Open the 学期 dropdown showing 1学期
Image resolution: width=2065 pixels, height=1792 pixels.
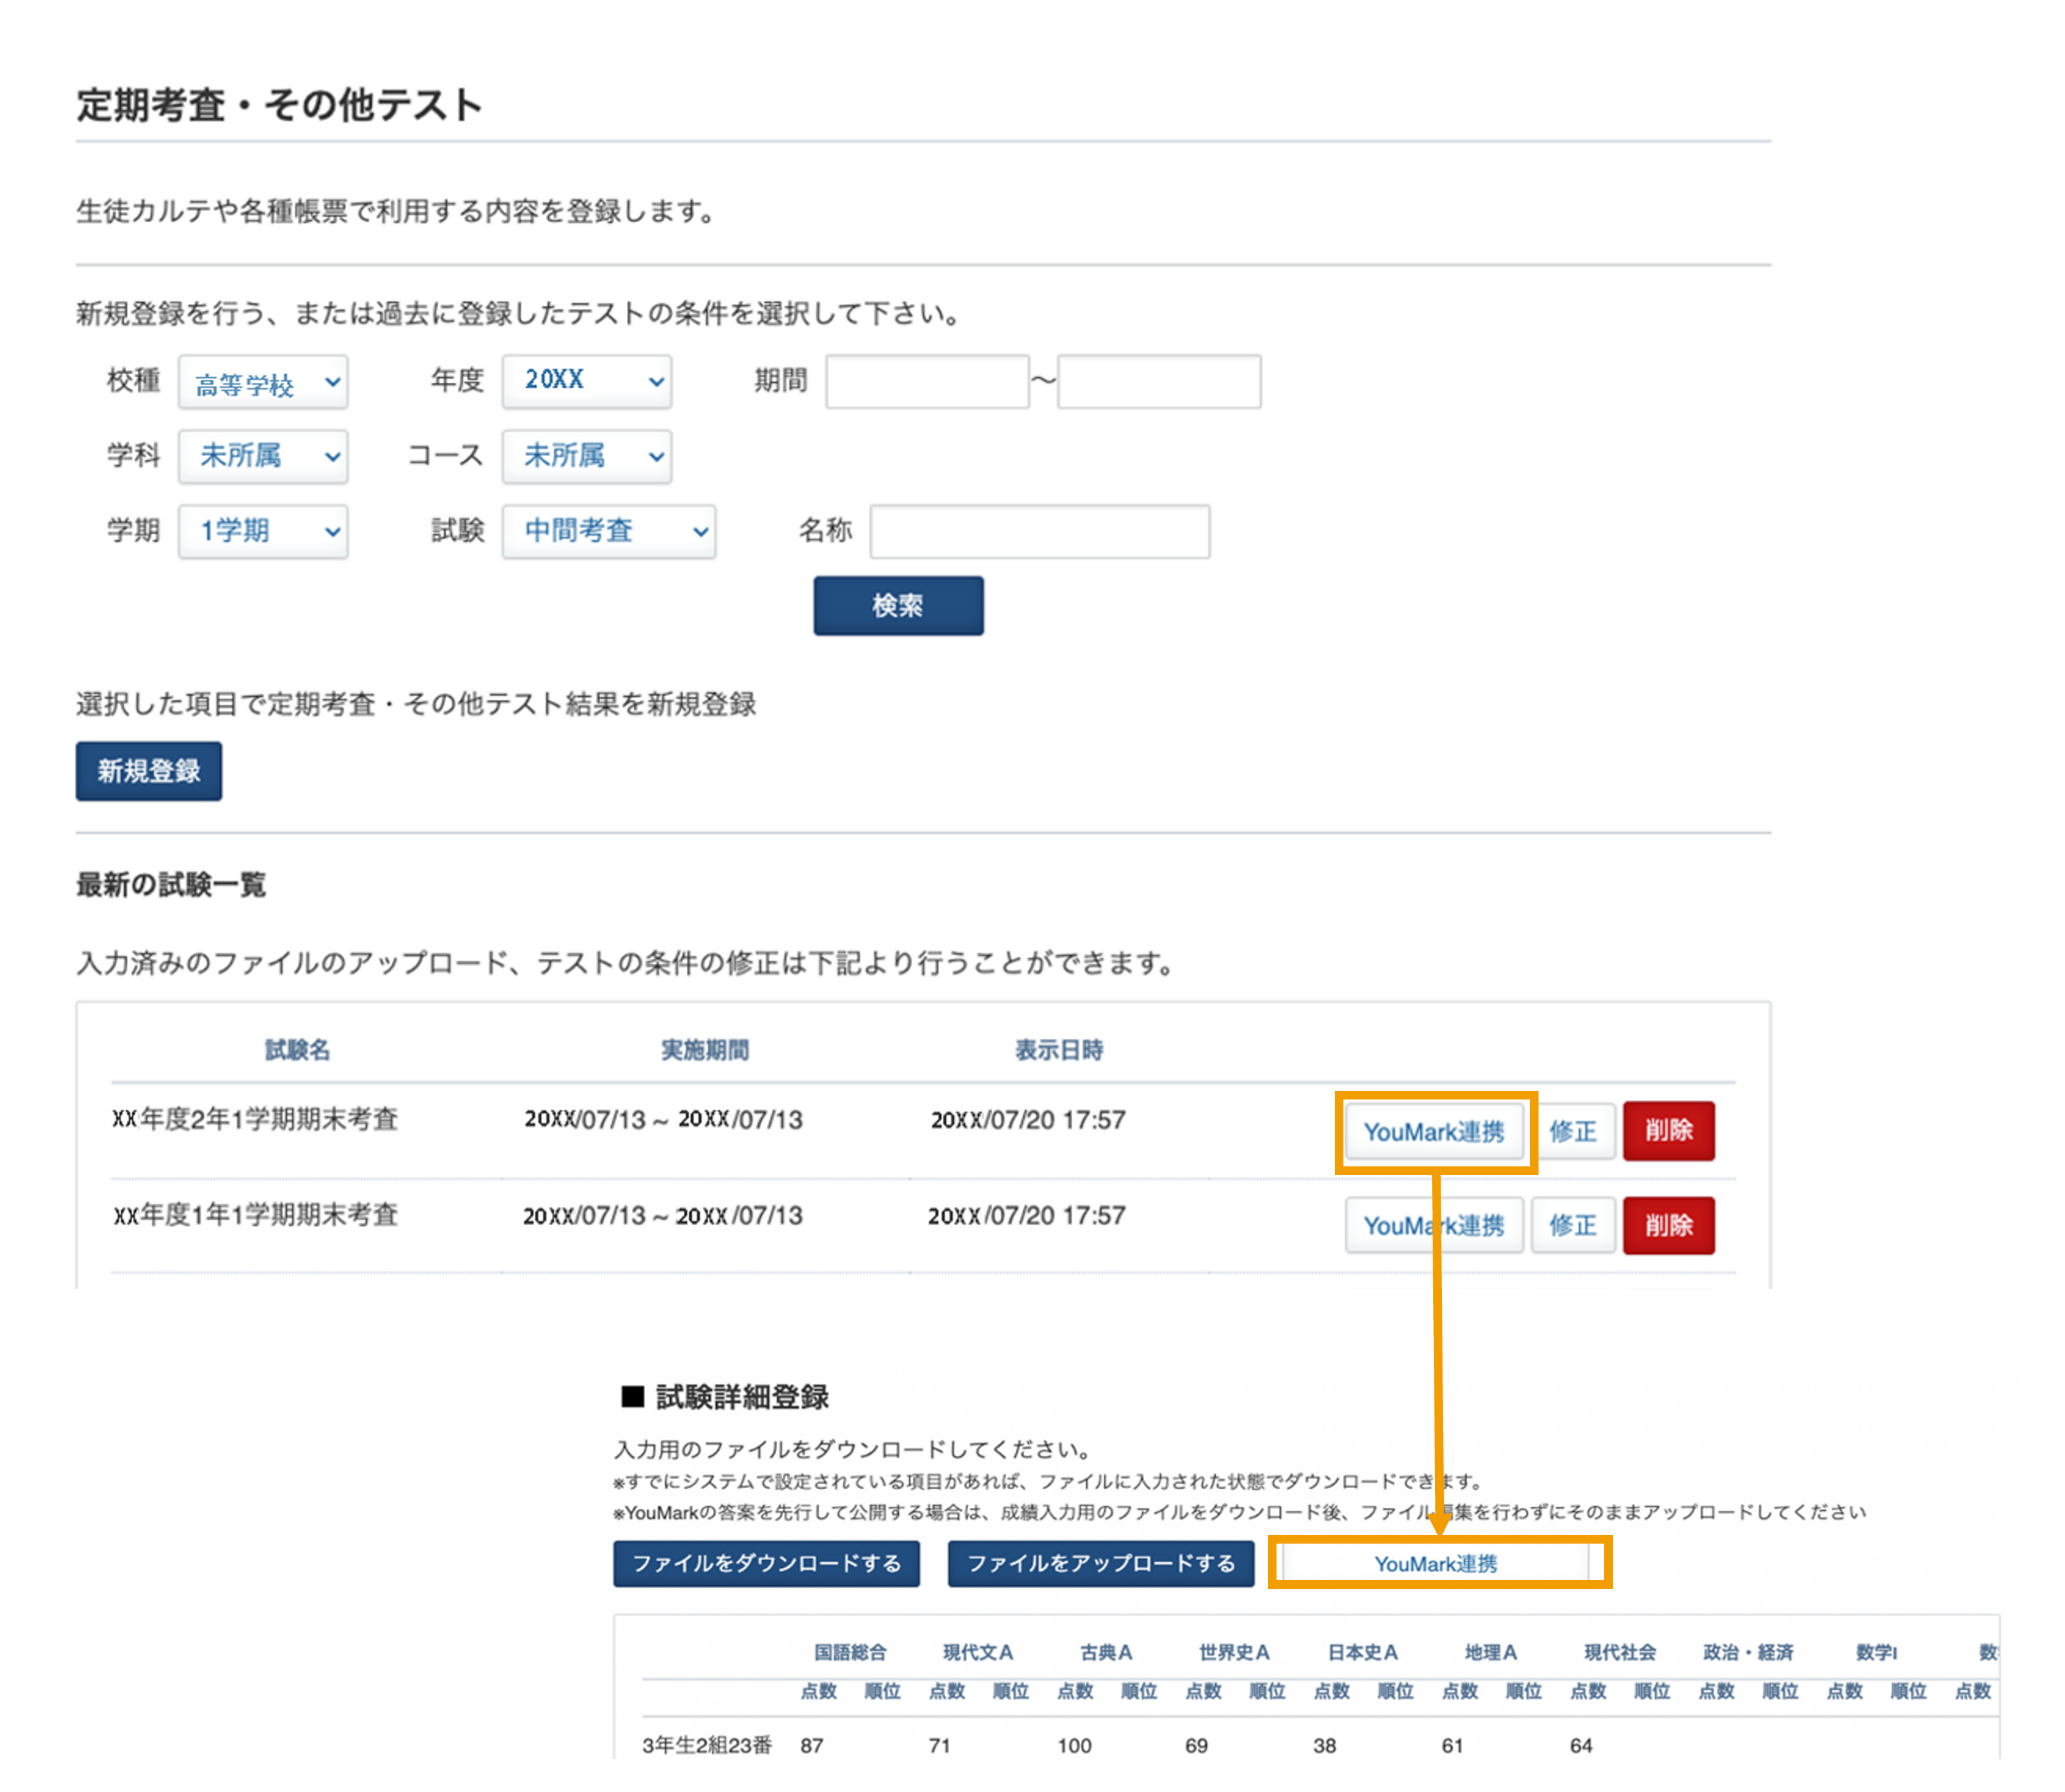[263, 532]
